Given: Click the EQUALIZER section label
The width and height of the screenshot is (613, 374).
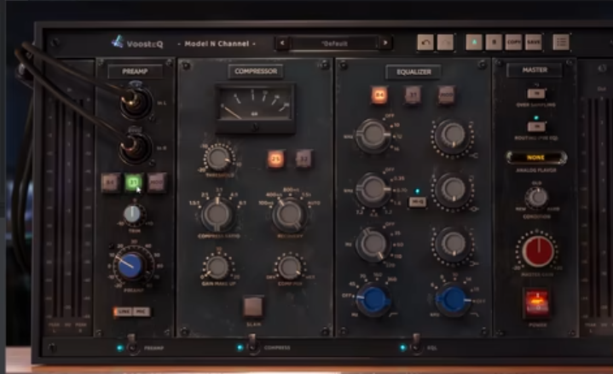Looking at the screenshot, I should [x=413, y=72].
